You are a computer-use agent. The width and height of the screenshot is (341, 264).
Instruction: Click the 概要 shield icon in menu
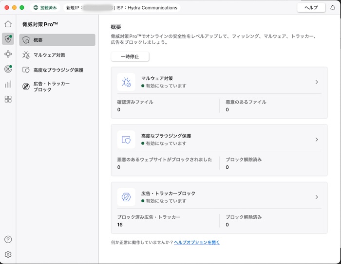coord(26,40)
